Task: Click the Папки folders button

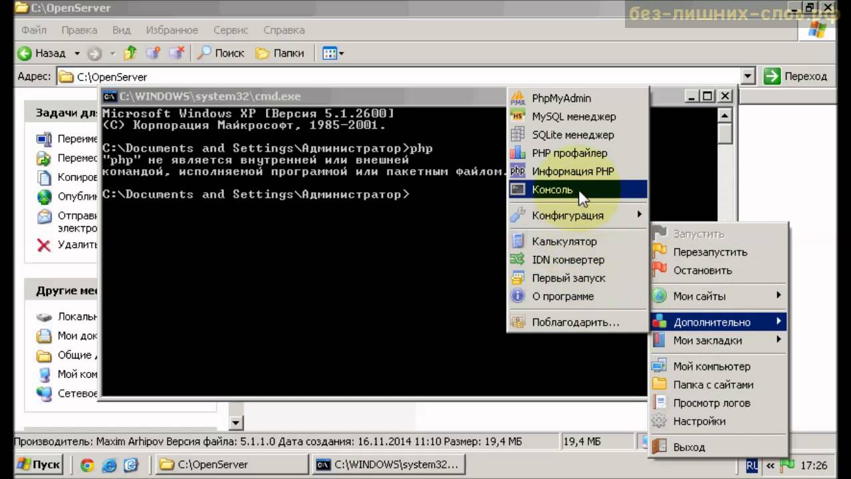Action: 280,53
